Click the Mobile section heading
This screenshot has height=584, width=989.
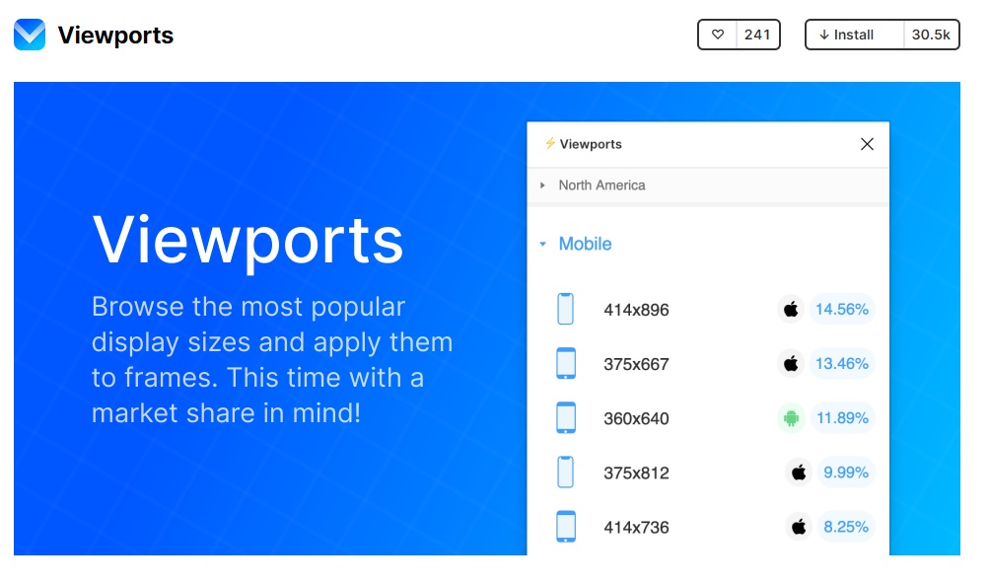(x=585, y=244)
